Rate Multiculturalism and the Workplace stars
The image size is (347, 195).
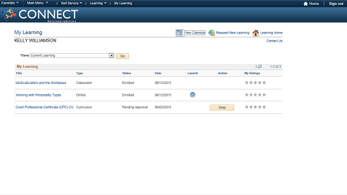[255, 83]
